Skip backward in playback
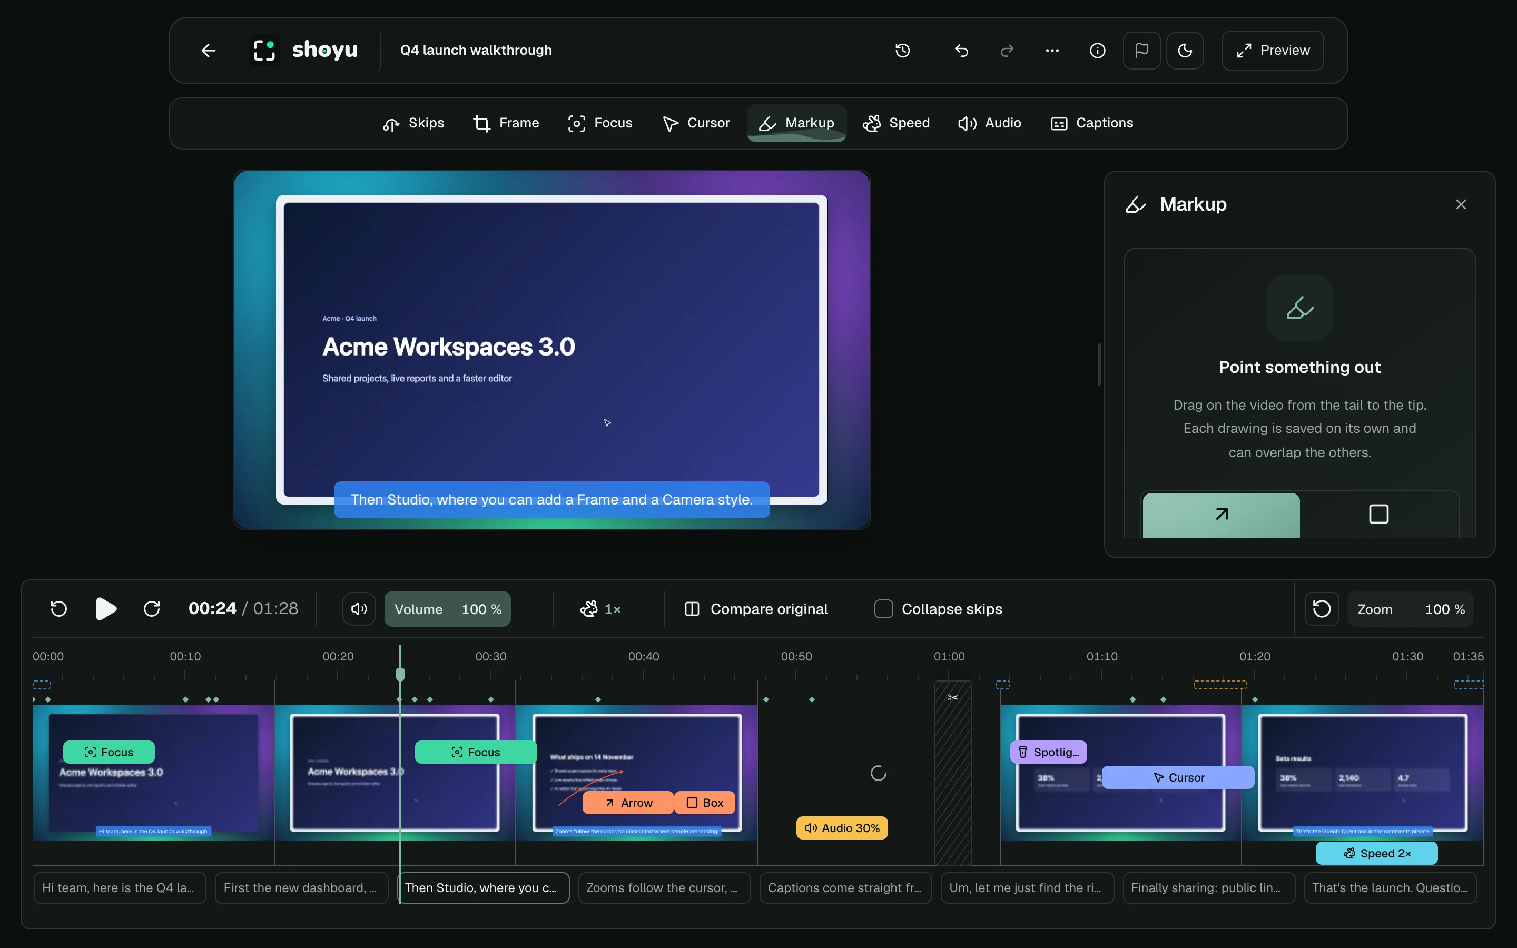Viewport: 1517px width, 948px height. pos(59,609)
